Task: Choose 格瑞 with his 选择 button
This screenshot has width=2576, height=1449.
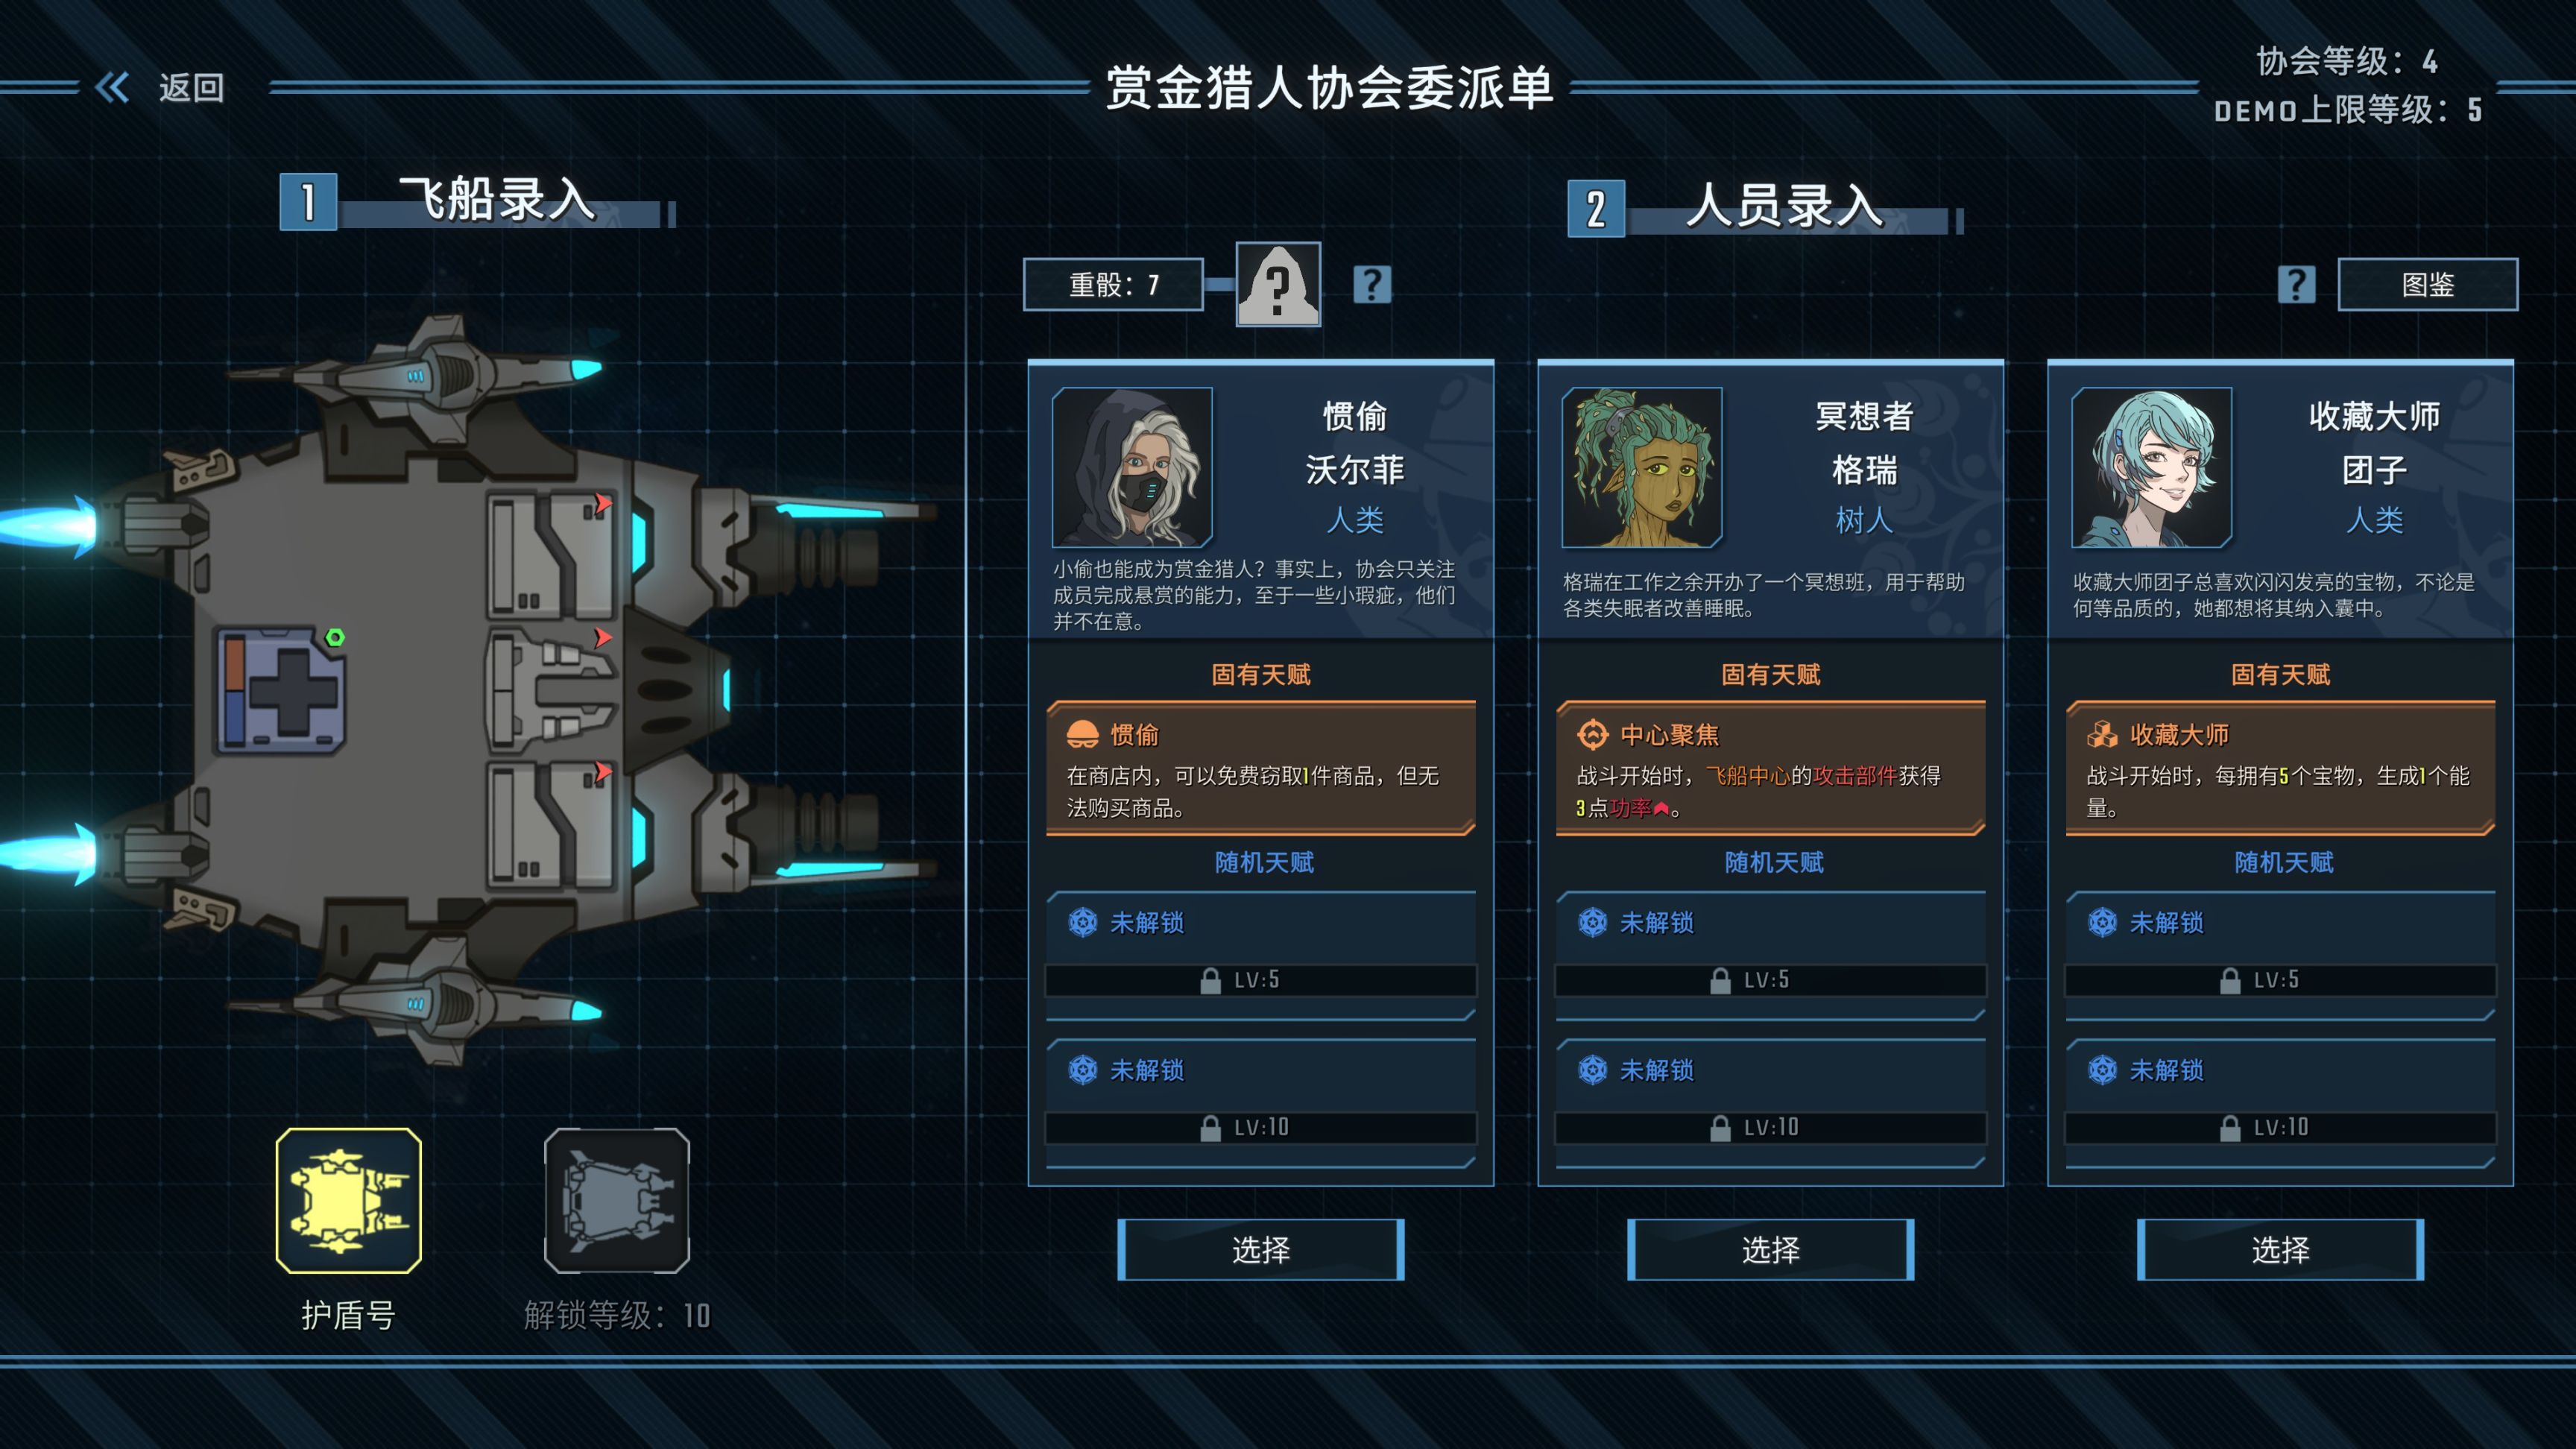Action: [x=1770, y=1249]
